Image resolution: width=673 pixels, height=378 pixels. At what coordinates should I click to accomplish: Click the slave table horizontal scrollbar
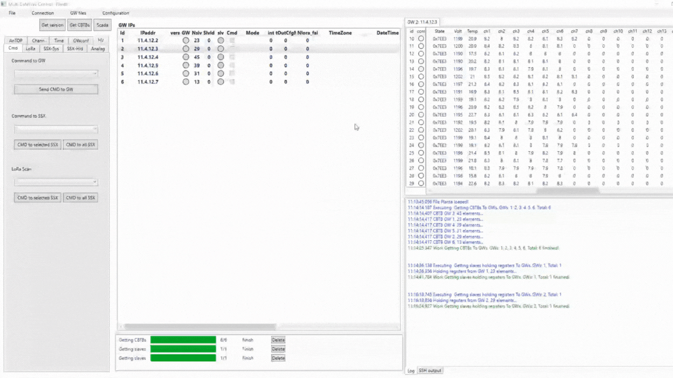click(x=567, y=190)
